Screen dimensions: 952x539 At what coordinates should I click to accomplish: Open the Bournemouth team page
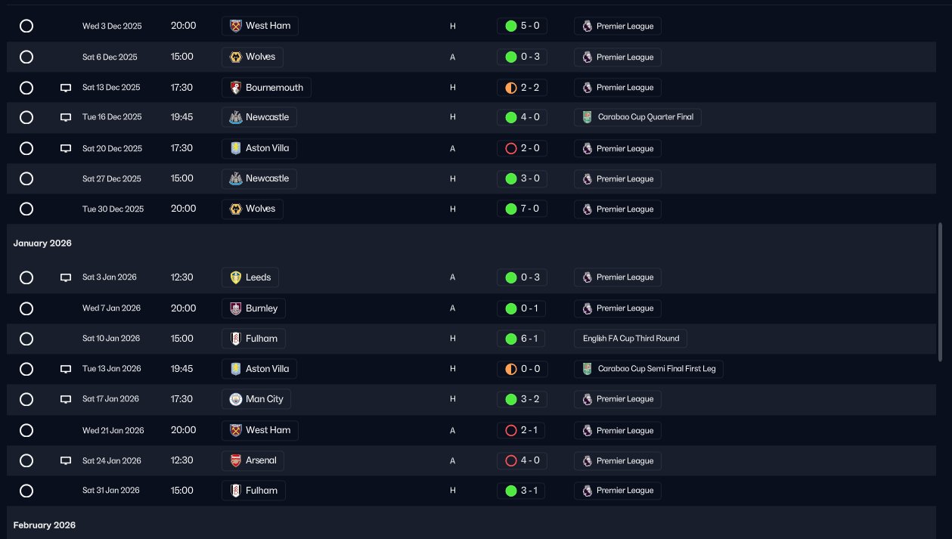point(274,88)
